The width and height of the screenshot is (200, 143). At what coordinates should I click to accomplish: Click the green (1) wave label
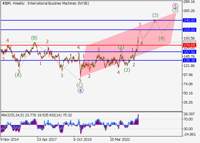click(121, 47)
